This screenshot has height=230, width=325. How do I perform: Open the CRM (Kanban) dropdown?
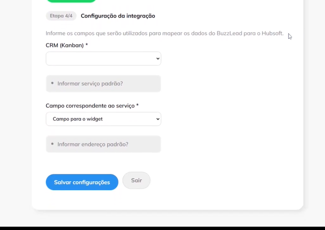point(103,58)
